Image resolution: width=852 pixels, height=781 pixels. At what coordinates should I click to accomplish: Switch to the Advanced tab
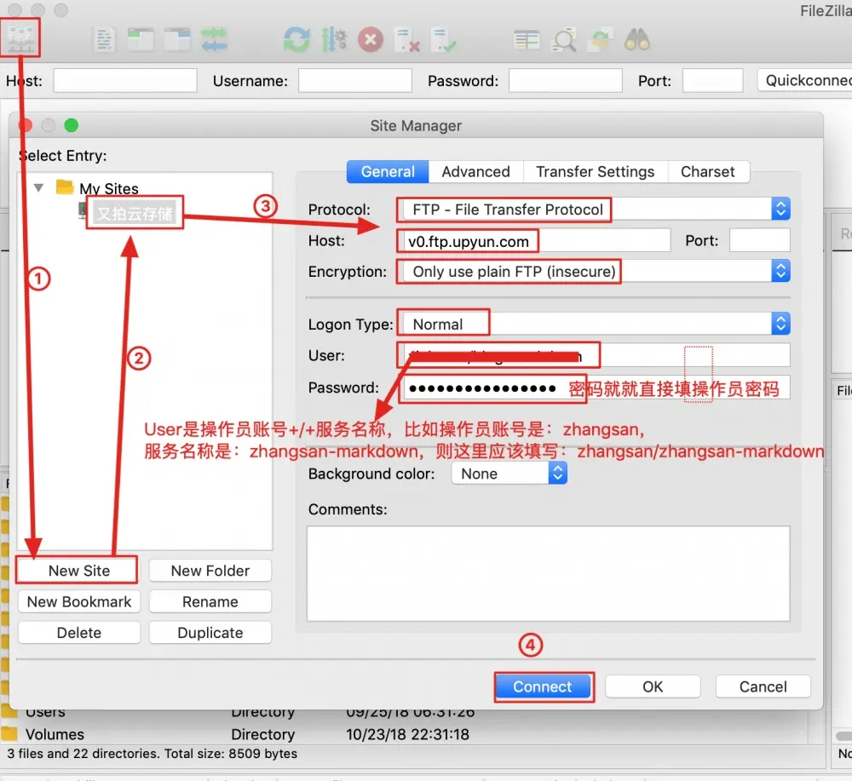coord(475,172)
